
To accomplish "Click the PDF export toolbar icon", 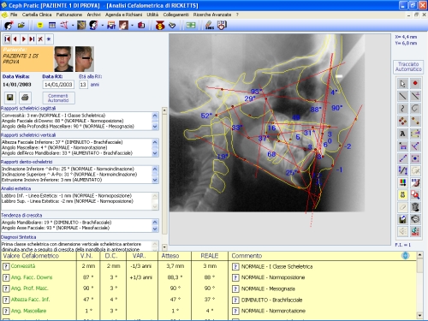I will 110,26.
